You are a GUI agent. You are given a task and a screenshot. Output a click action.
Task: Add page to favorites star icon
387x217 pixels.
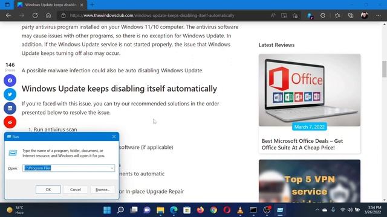coord(295,16)
